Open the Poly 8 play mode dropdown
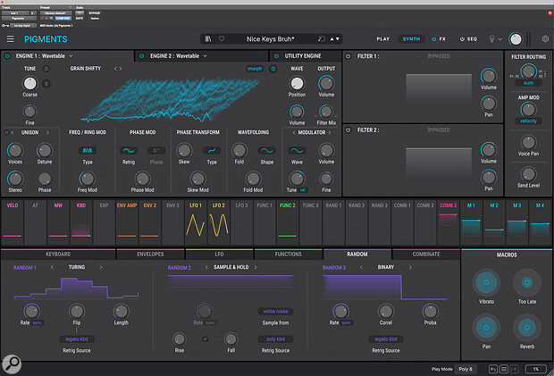 (466, 369)
